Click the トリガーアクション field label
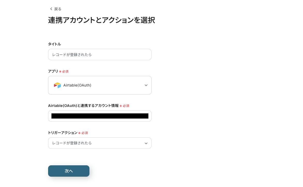 pyautogui.click(x=62, y=133)
